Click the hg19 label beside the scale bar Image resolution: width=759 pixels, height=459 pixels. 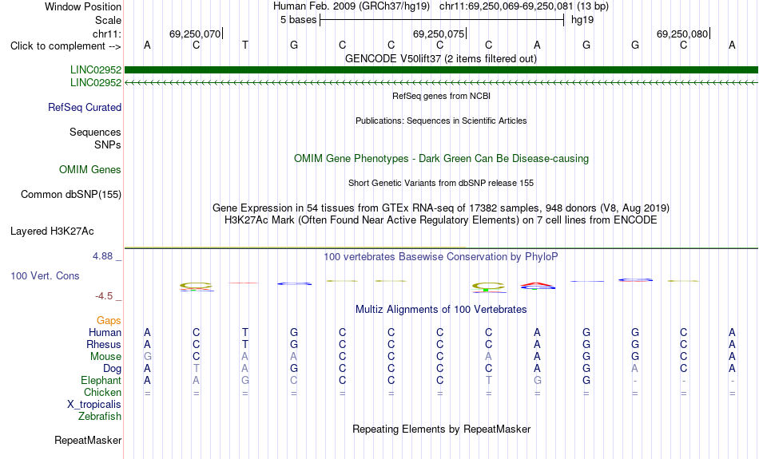coord(582,20)
